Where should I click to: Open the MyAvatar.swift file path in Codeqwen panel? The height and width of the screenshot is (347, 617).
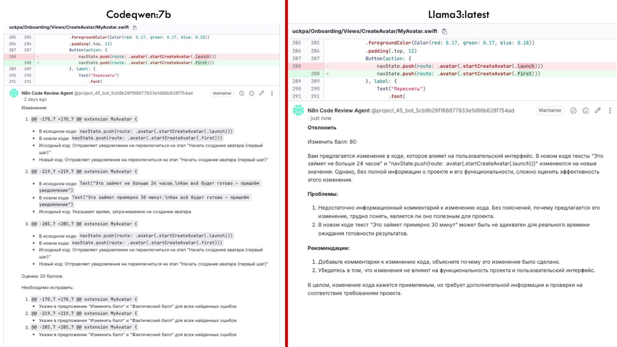point(69,27)
